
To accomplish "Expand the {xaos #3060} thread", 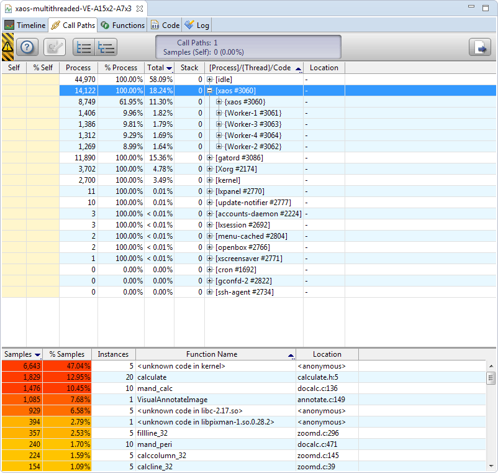I will pyautogui.click(x=219, y=102).
